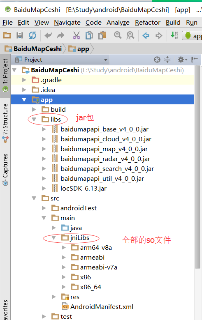Click the Paste clipboard icon

coord(102,35)
